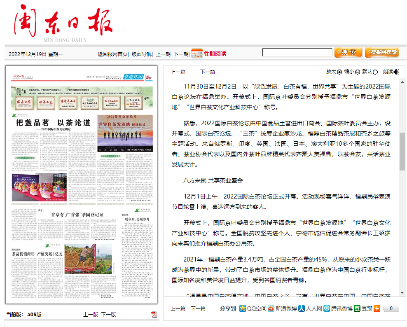Share article to 豆瓣
This screenshot has width=407, height=327.
click(363, 308)
